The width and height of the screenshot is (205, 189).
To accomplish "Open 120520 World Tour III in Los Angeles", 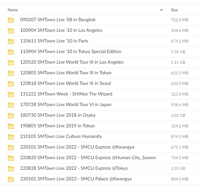I will (72, 62).
